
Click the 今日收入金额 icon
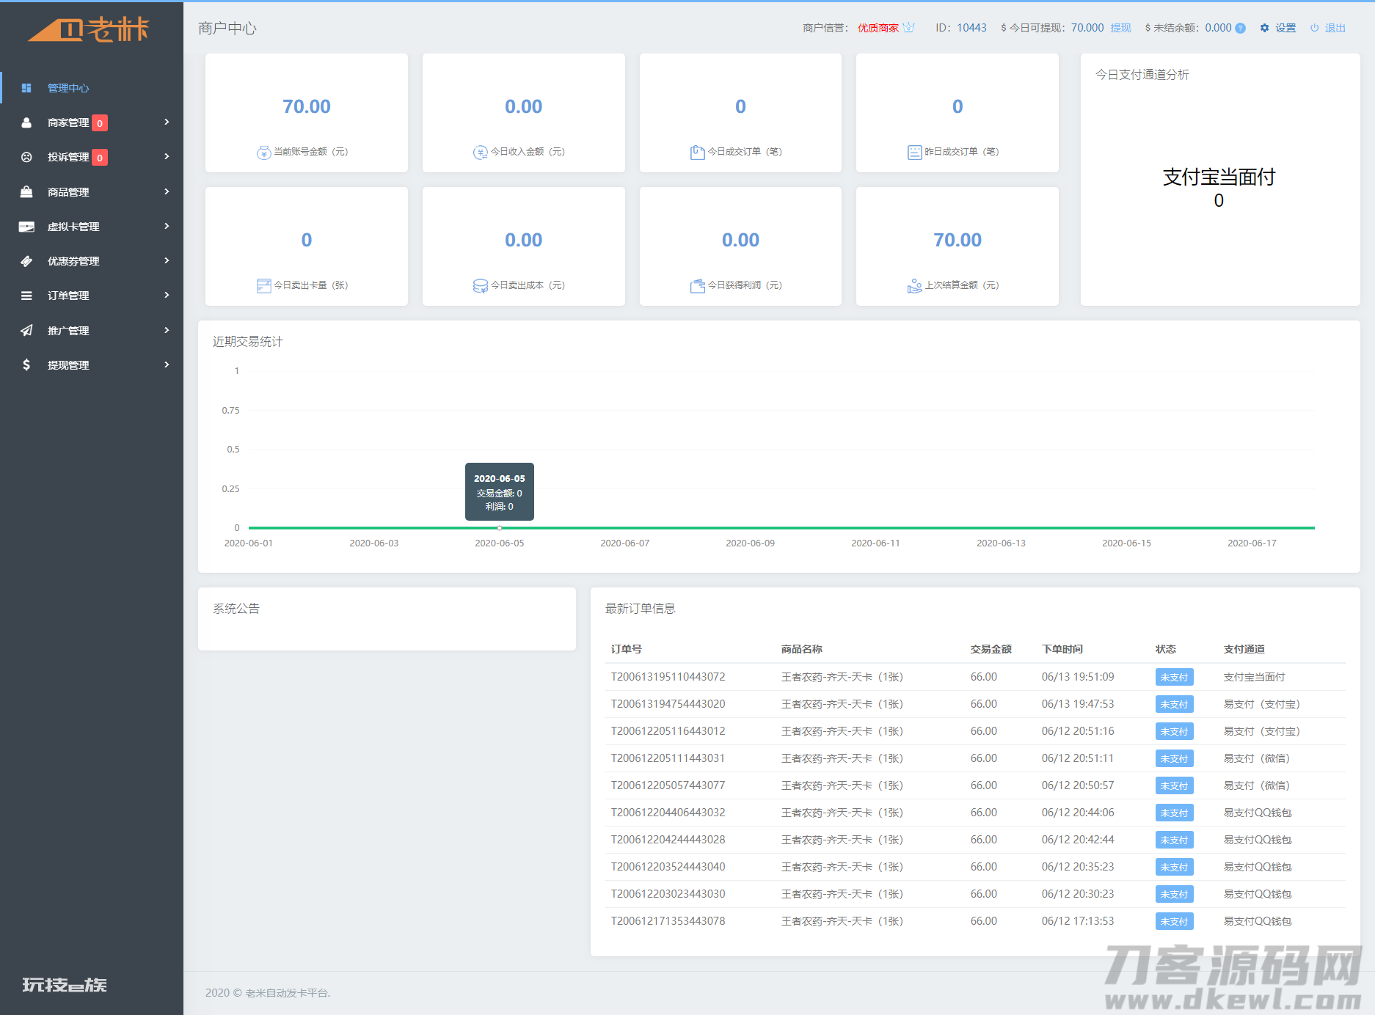(481, 153)
